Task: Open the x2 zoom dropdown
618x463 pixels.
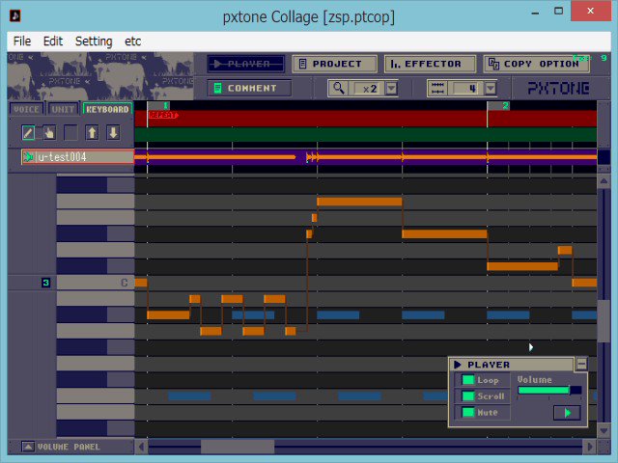Action: click(x=390, y=88)
